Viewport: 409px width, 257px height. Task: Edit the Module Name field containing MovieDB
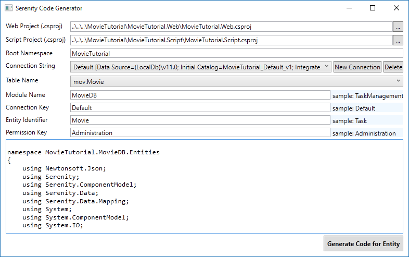pyautogui.click(x=200, y=94)
